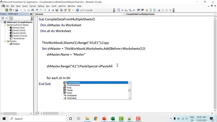This screenshot has height=122, width=217.
Task: Collapse the Microsoft Excel Objects folder
Action: click(x=5, y=25)
